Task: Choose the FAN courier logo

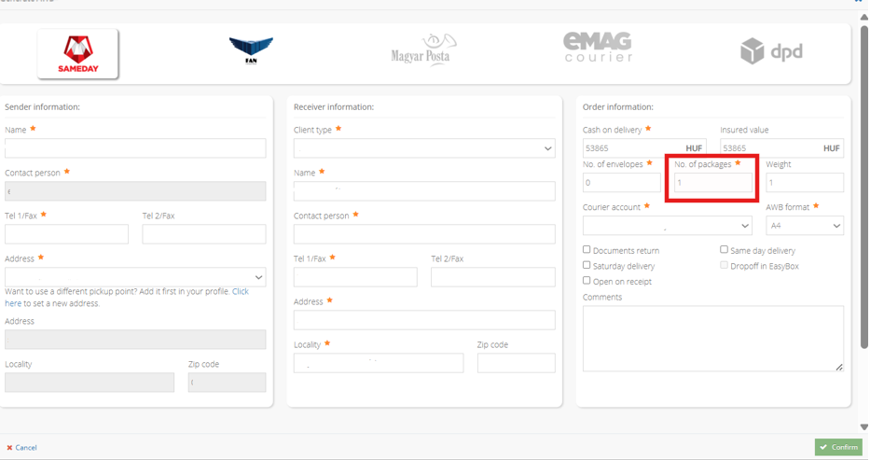Action: click(x=251, y=50)
